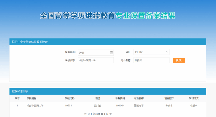
Task: Select the 眼视光学 major name cell
Action: pos(139,106)
